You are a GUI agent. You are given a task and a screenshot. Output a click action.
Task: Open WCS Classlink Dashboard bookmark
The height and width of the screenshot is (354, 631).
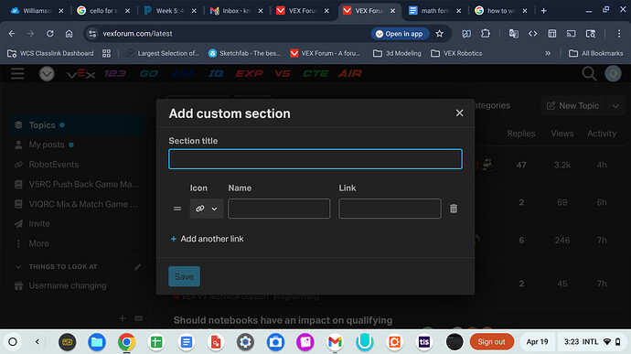coord(50,53)
